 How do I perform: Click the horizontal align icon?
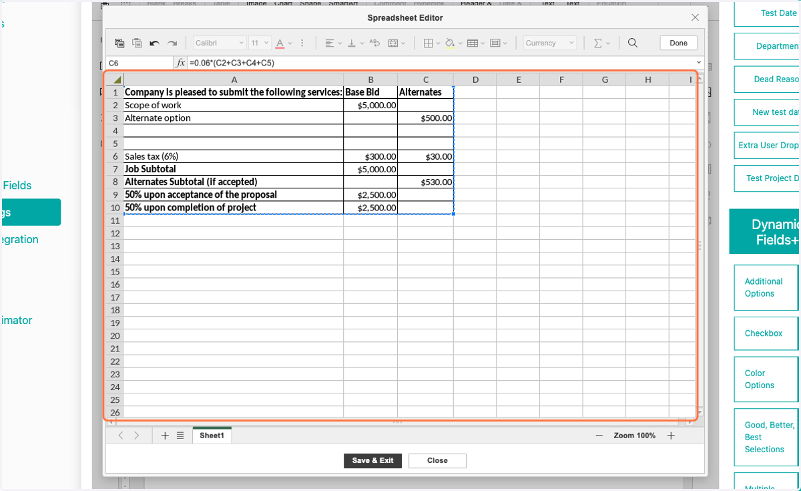pos(330,43)
